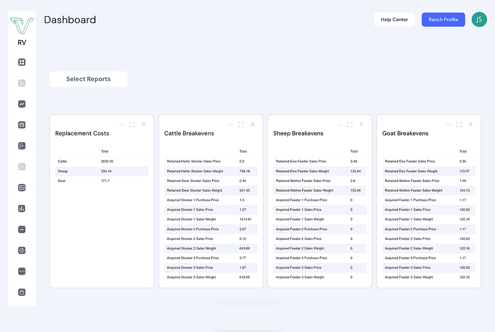Click the line chart trends sidebar icon
495x332 pixels.
click(22, 104)
